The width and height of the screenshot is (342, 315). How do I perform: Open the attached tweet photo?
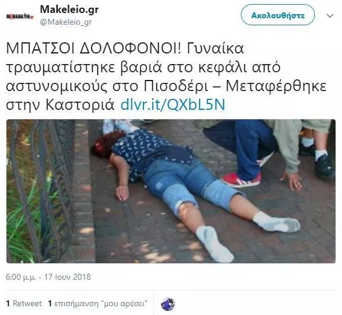pos(171,191)
